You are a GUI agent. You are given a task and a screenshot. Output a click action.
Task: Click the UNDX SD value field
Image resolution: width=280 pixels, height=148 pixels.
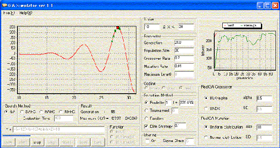point(264,109)
